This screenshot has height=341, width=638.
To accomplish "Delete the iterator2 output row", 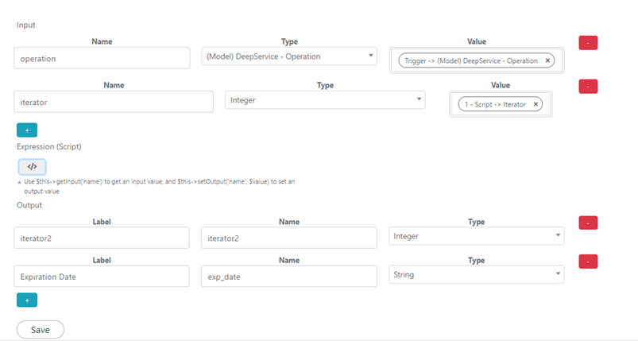I will (588, 223).
